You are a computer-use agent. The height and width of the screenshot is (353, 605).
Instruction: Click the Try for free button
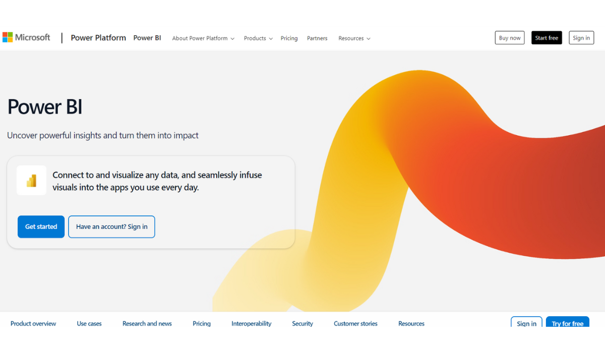coord(567,323)
